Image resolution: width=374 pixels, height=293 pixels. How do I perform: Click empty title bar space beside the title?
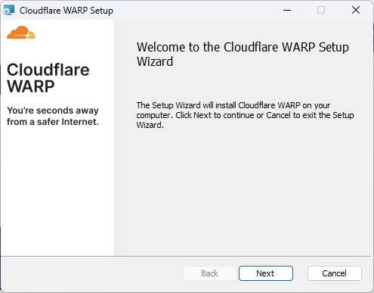click(x=196, y=11)
